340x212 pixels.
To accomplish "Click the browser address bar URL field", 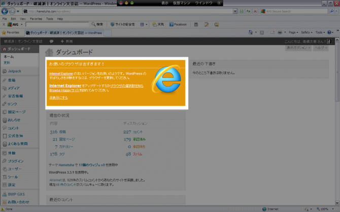I will 127,11.
